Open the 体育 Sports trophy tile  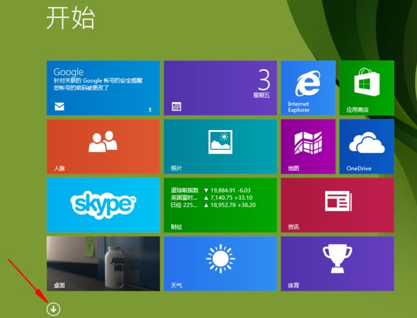337,263
